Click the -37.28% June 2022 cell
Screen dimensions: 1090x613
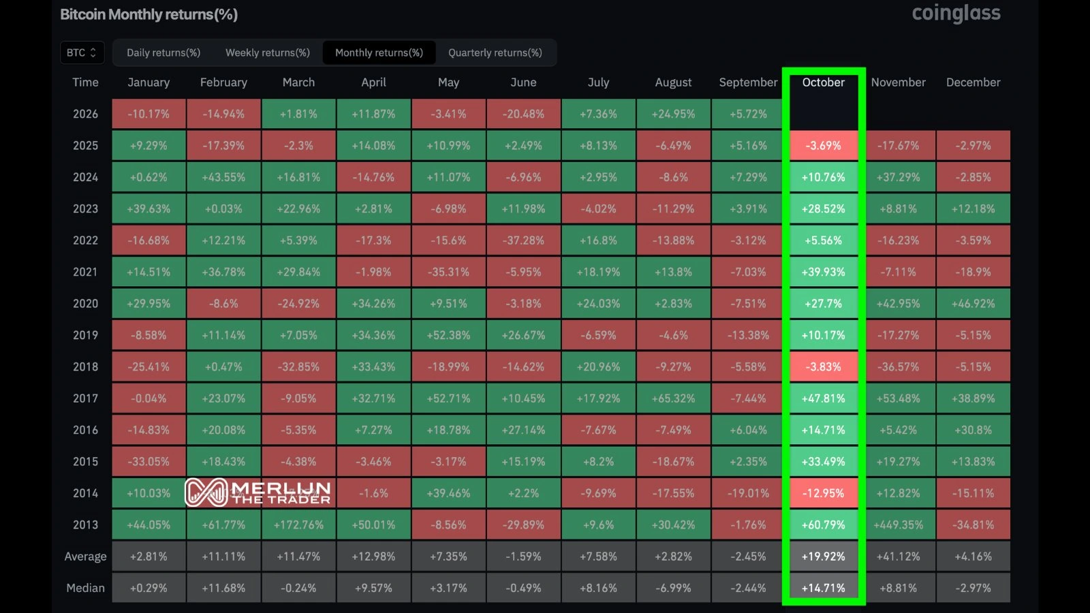[523, 240]
